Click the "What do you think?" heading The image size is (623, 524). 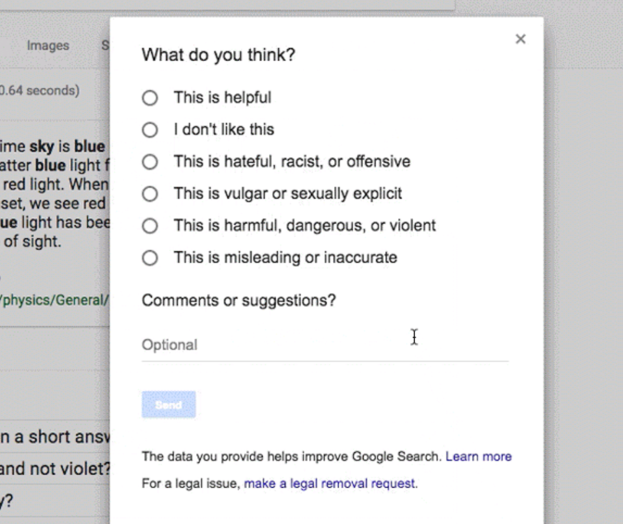click(x=218, y=55)
